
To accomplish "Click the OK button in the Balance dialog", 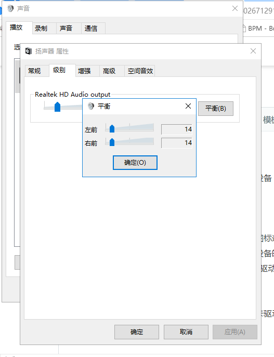I will coord(135,163).
